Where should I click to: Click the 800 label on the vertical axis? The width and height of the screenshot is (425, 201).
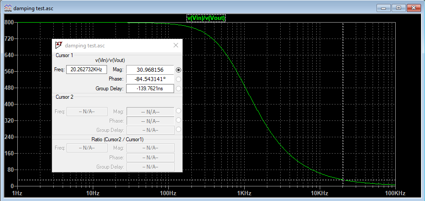9,23
